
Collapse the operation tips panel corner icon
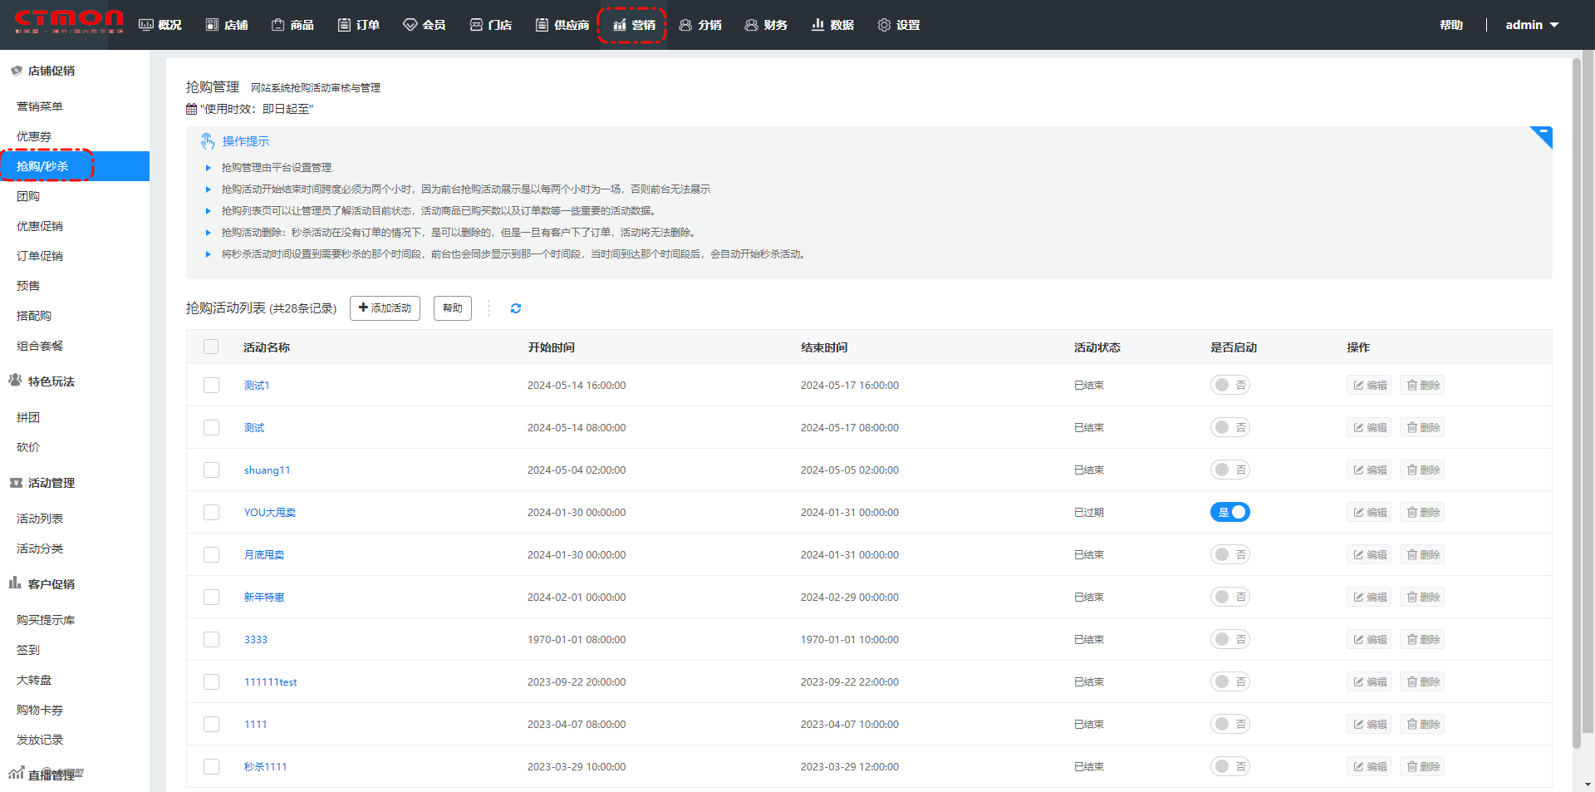pos(1543,135)
